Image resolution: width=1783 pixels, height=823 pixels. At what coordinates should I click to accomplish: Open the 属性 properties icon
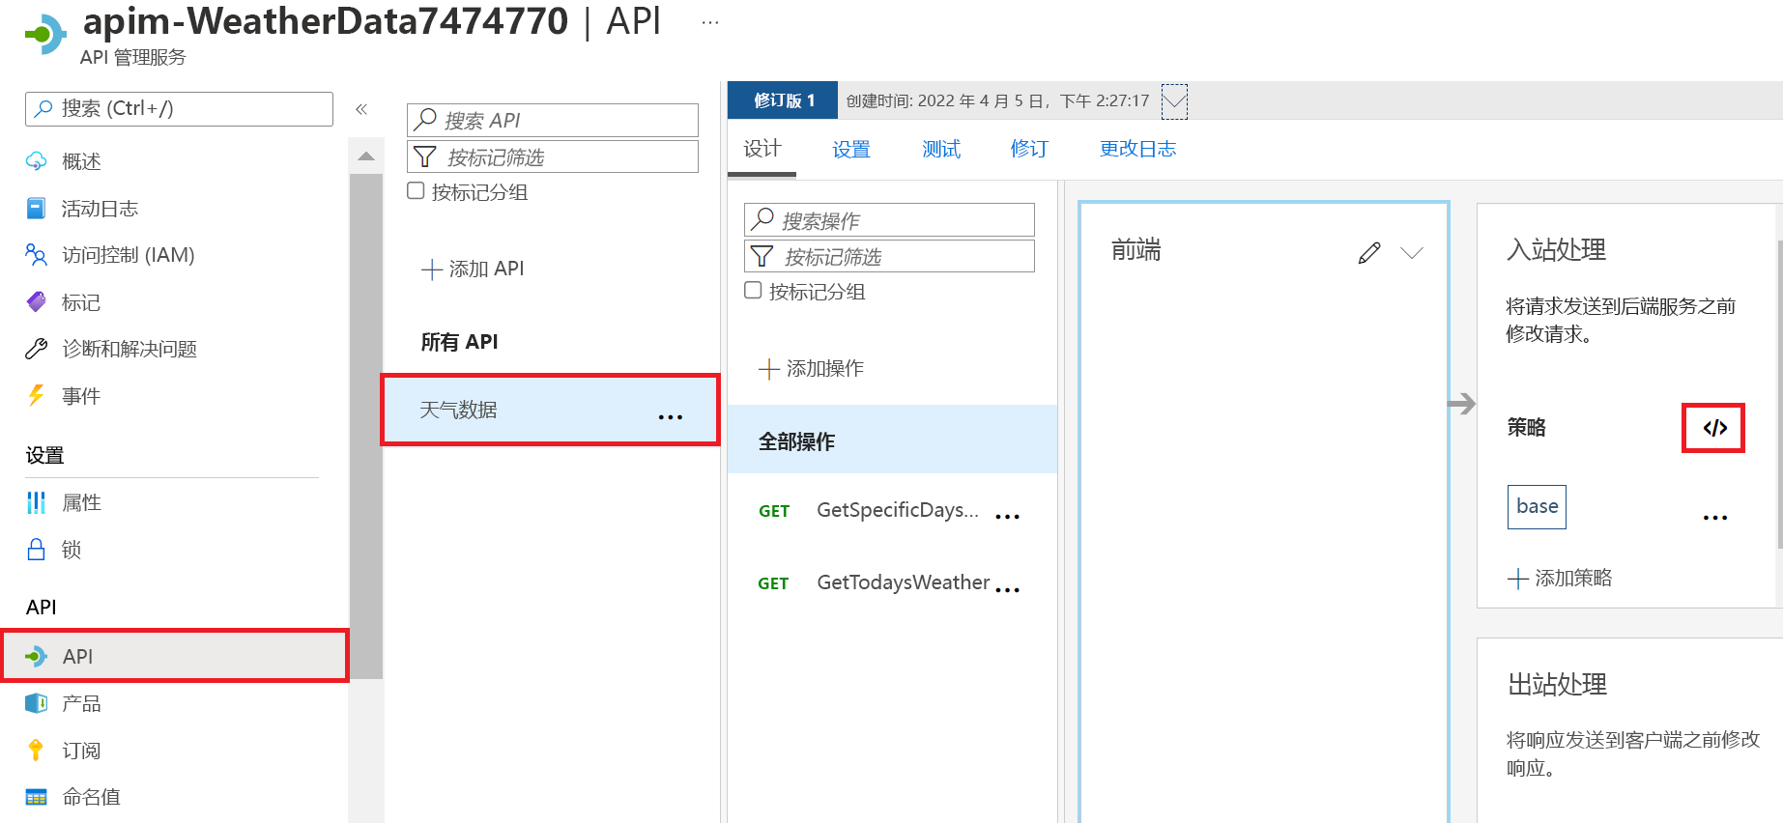coord(36,502)
